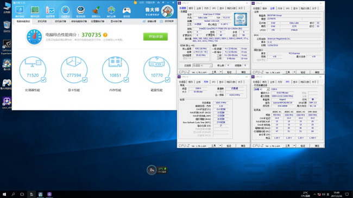Toggle checkbox on 显卡性能 score 277594
The width and height of the screenshot is (353, 198).
click(85, 80)
